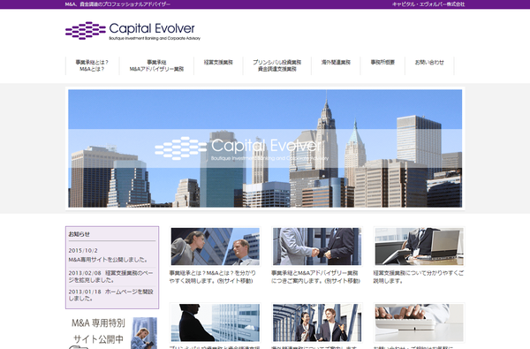530x349 pixels.
Task: Open the two smiling colleagues thumbnail
Action: click(317, 322)
